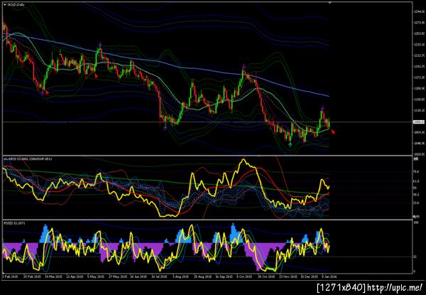426x295 pixels.
Task: Click the '18 Jun 2015' date label
Action: pyautogui.click(x=138, y=277)
